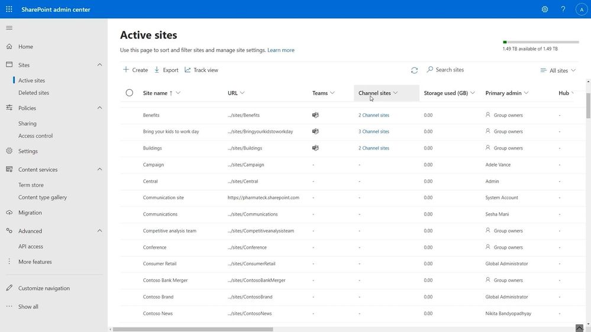Open the All sites view selector
Screen dimensions: 591x332
[558, 70]
